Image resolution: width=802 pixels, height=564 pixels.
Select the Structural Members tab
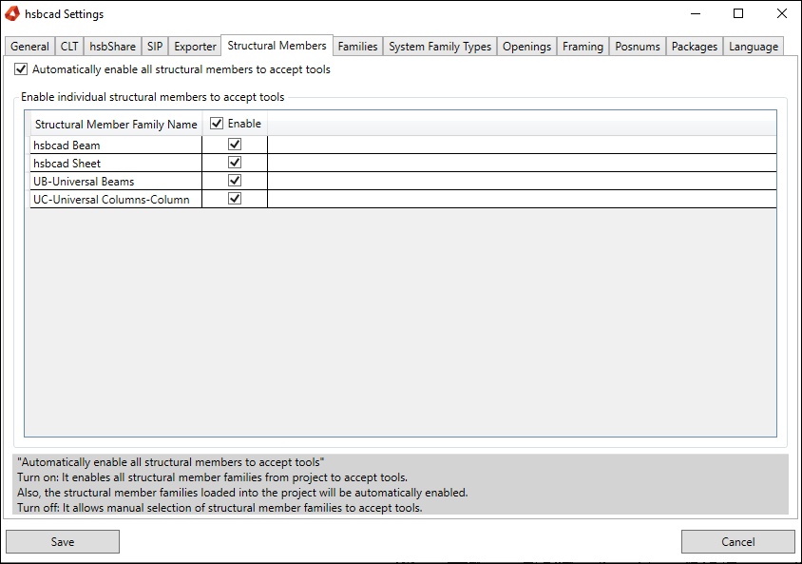tap(277, 46)
